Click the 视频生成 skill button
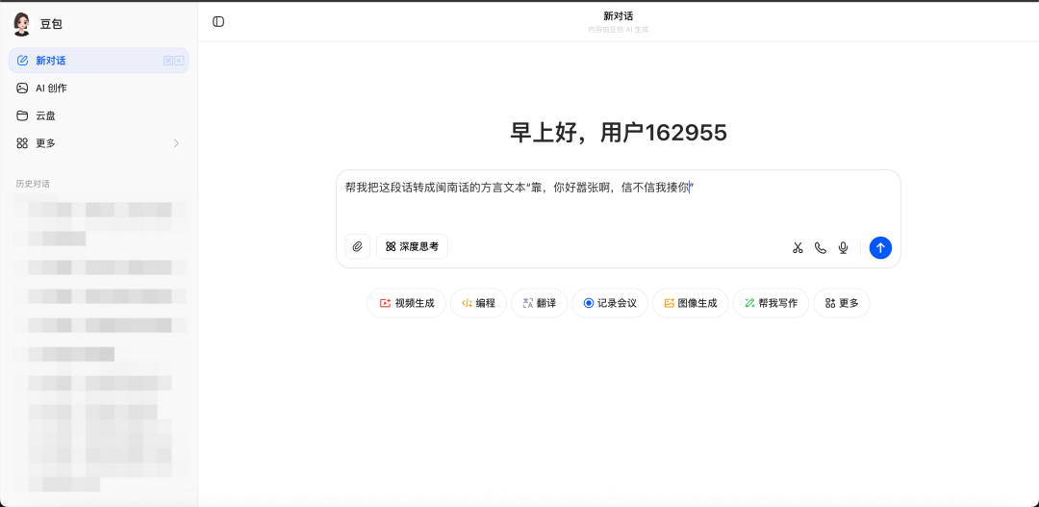 [x=406, y=303]
